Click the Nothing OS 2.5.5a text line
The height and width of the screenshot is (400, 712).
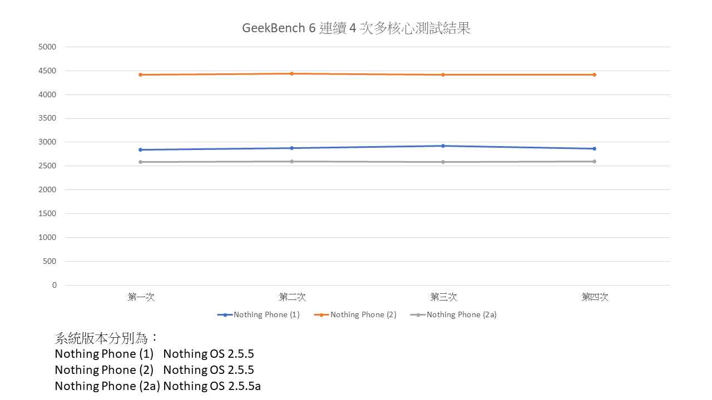pyautogui.click(x=212, y=386)
